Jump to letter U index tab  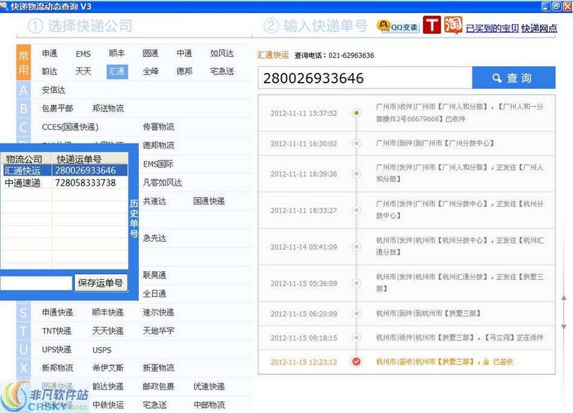point(24,350)
